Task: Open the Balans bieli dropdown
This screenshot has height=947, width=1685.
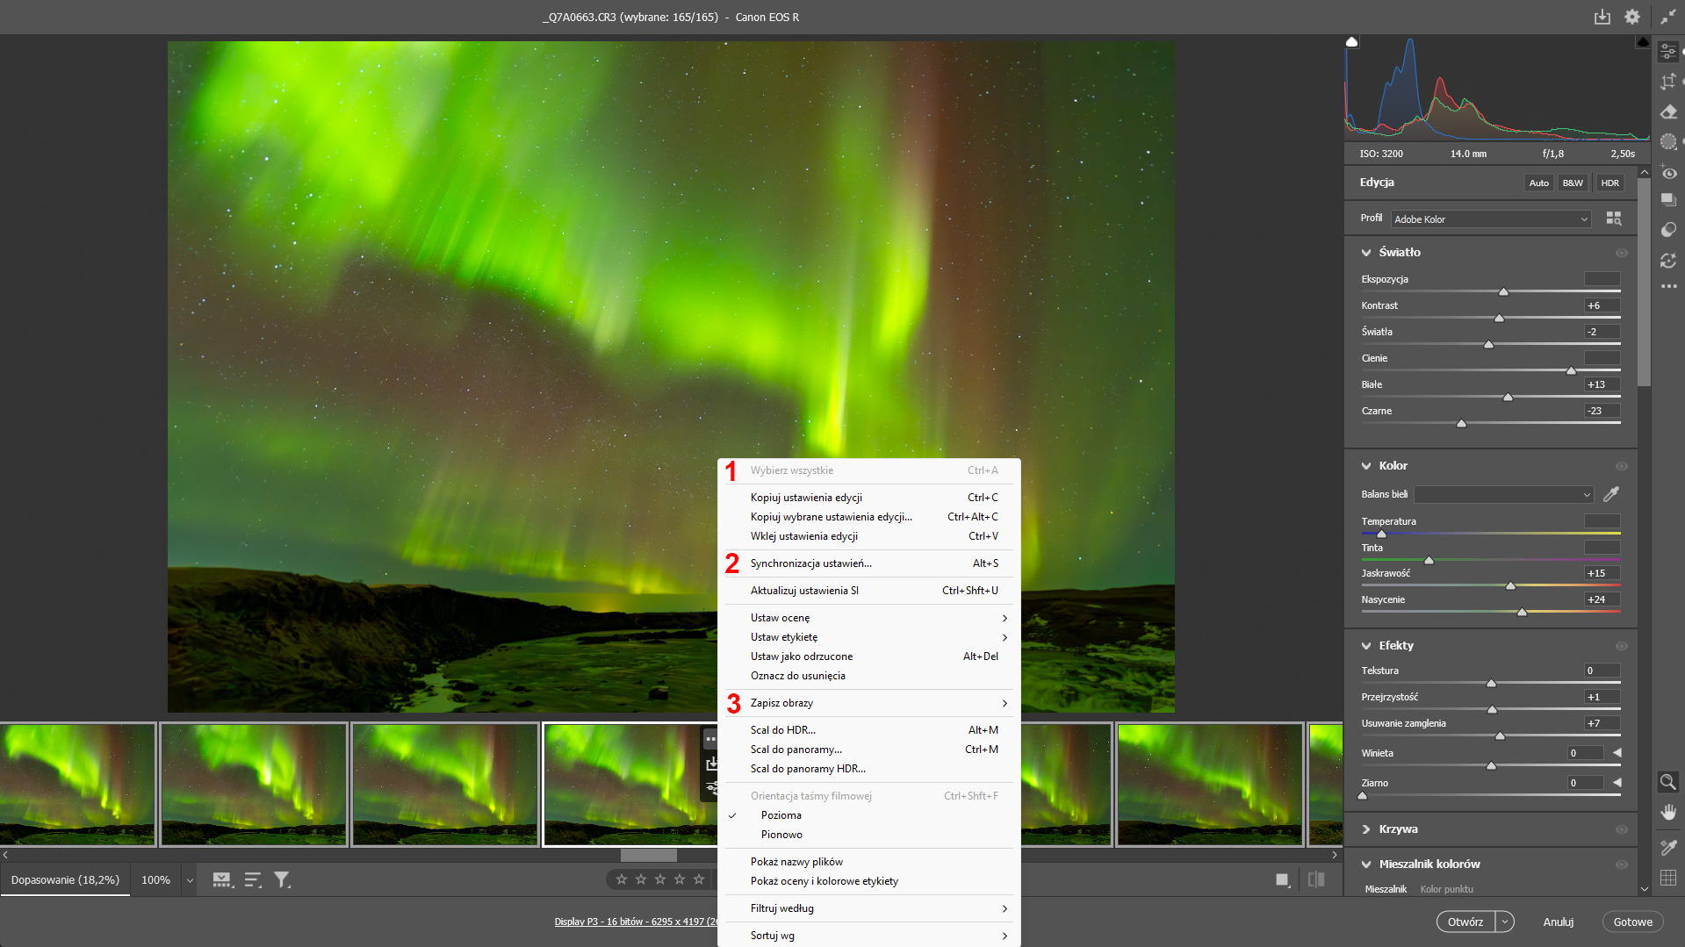Action: pos(1503,495)
